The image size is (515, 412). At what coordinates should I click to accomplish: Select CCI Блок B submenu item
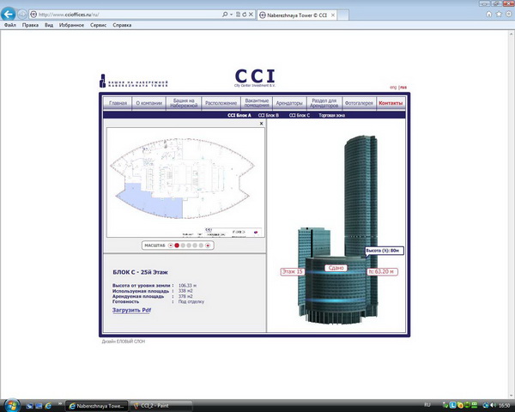pos(269,115)
